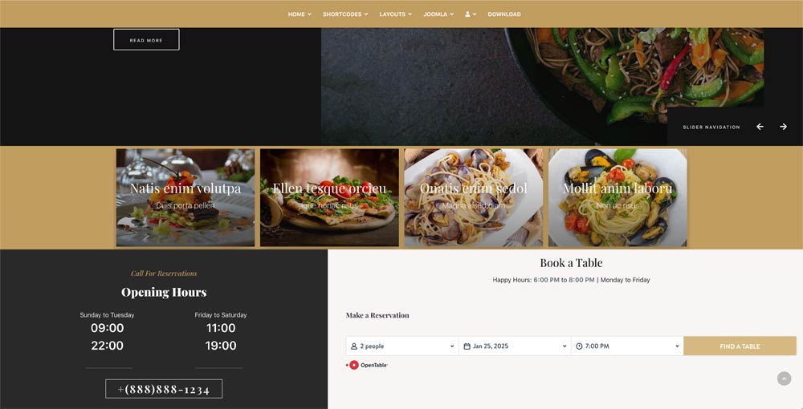The width and height of the screenshot is (803, 409).
Task: Click the person icon in party size field
Action: click(354, 346)
